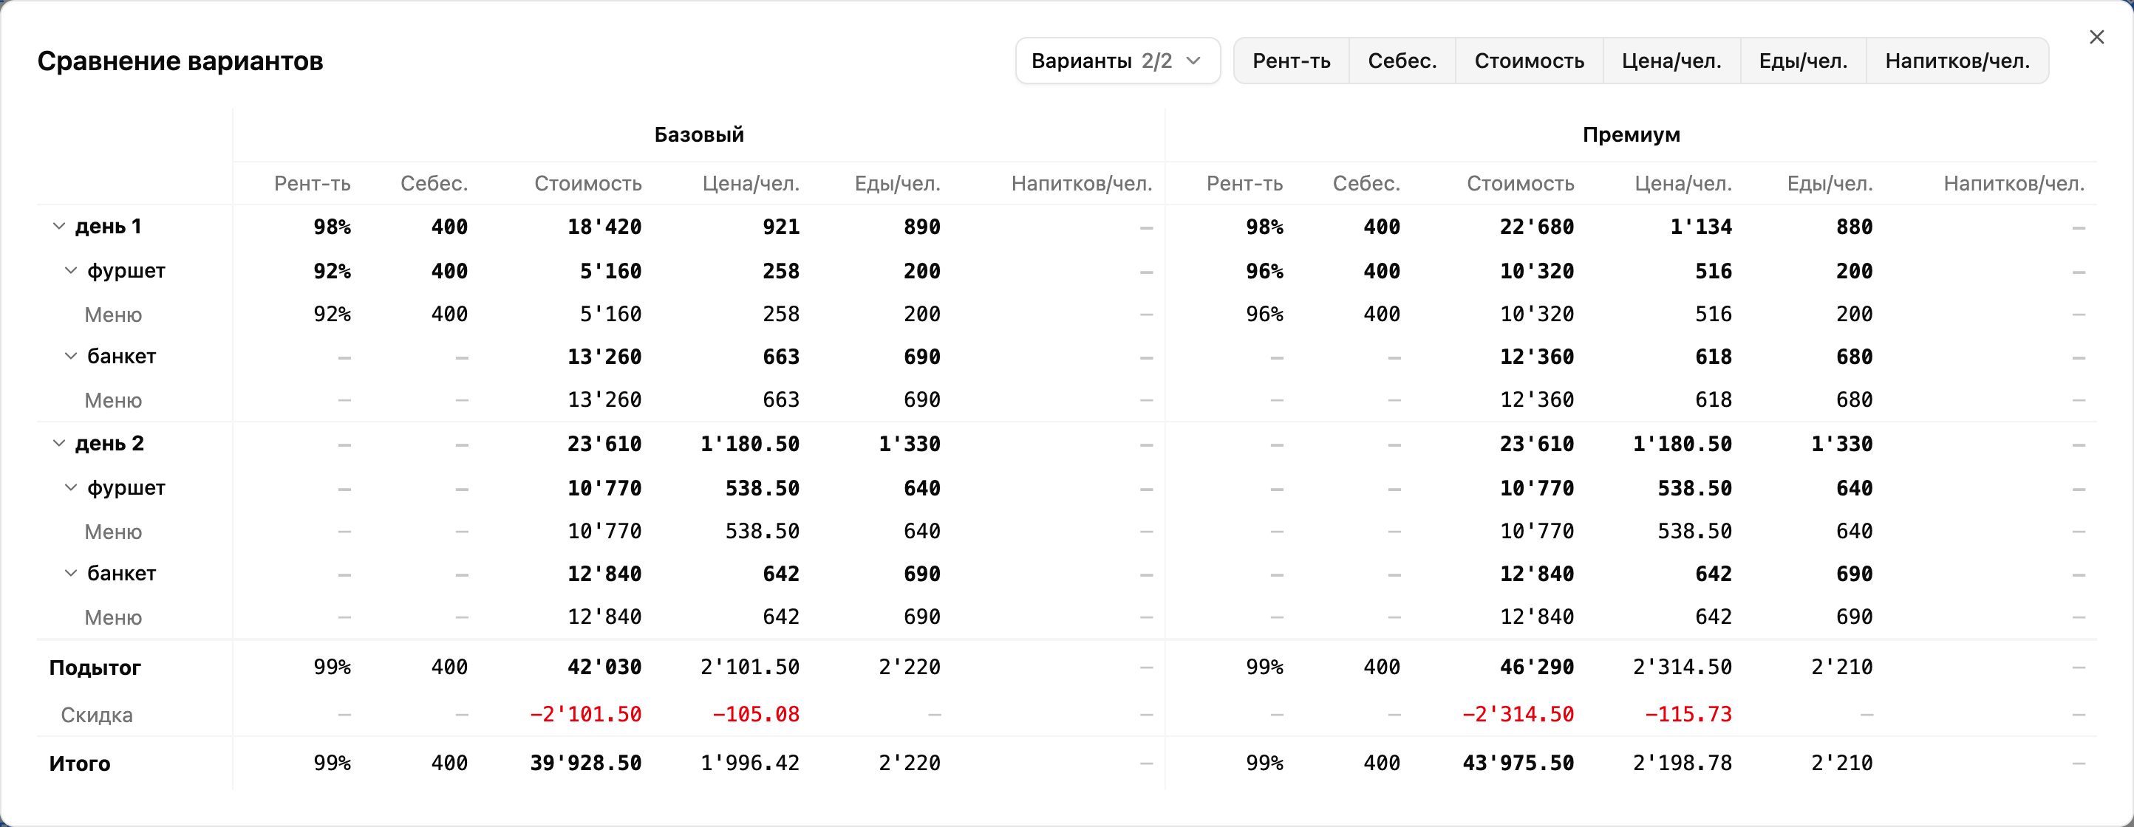Toggle the Напитков/чел. column button

[1957, 61]
